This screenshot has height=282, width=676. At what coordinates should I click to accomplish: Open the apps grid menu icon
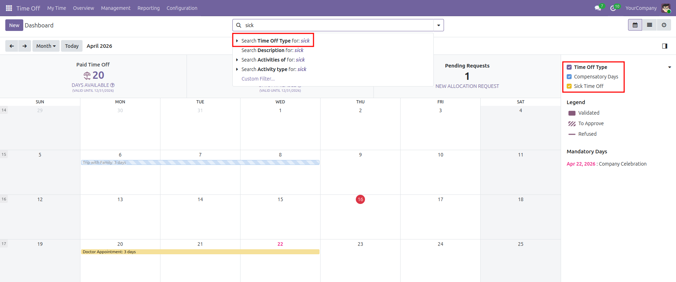point(9,8)
